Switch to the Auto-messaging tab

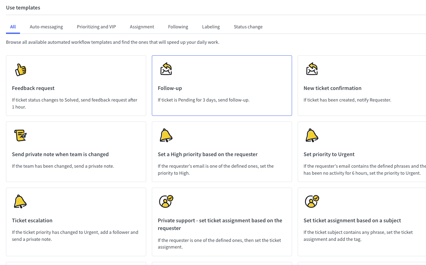[x=46, y=27]
